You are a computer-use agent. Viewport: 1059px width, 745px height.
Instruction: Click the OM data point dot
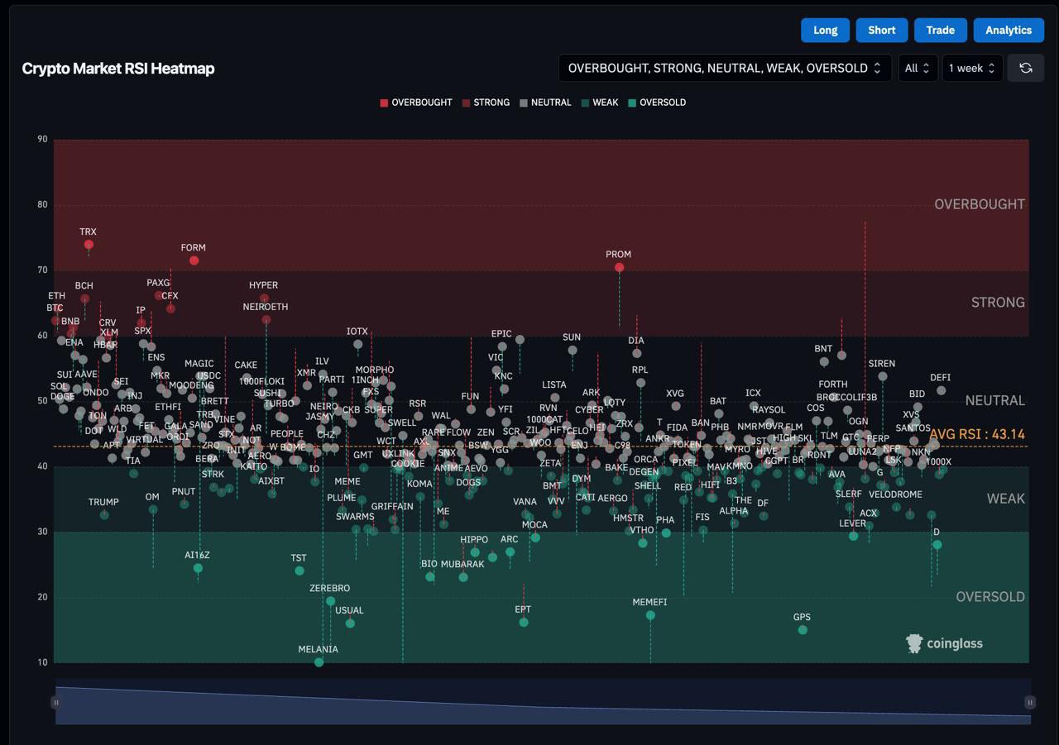pyautogui.click(x=153, y=509)
